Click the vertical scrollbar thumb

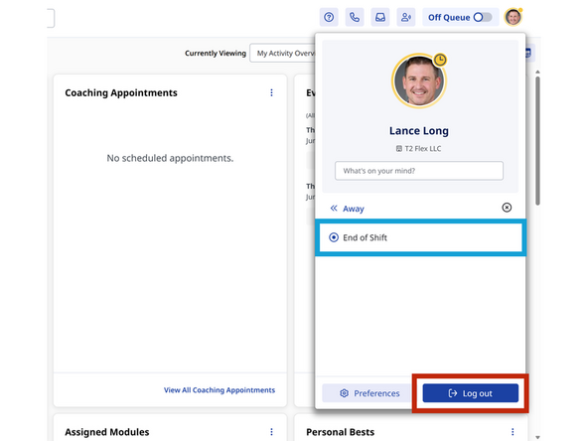pyautogui.click(x=537, y=141)
